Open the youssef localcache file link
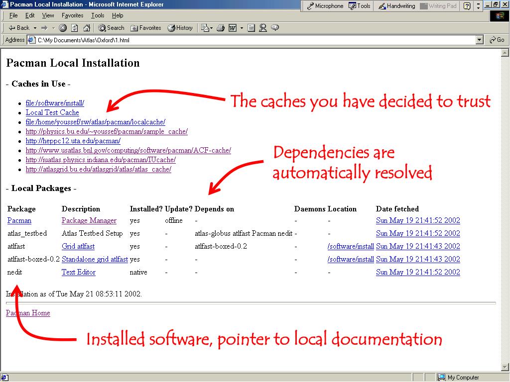This screenshot has width=510, height=382. pos(96,122)
